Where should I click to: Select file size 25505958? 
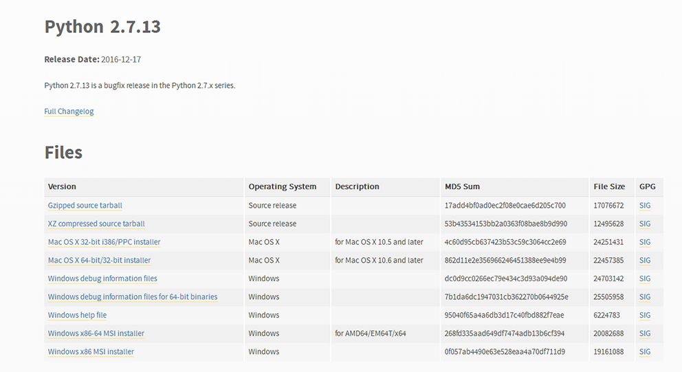click(x=608, y=297)
